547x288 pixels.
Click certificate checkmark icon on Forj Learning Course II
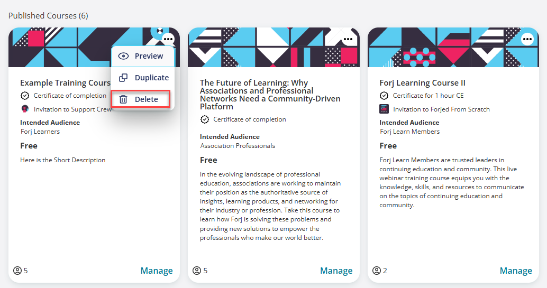pyautogui.click(x=384, y=96)
